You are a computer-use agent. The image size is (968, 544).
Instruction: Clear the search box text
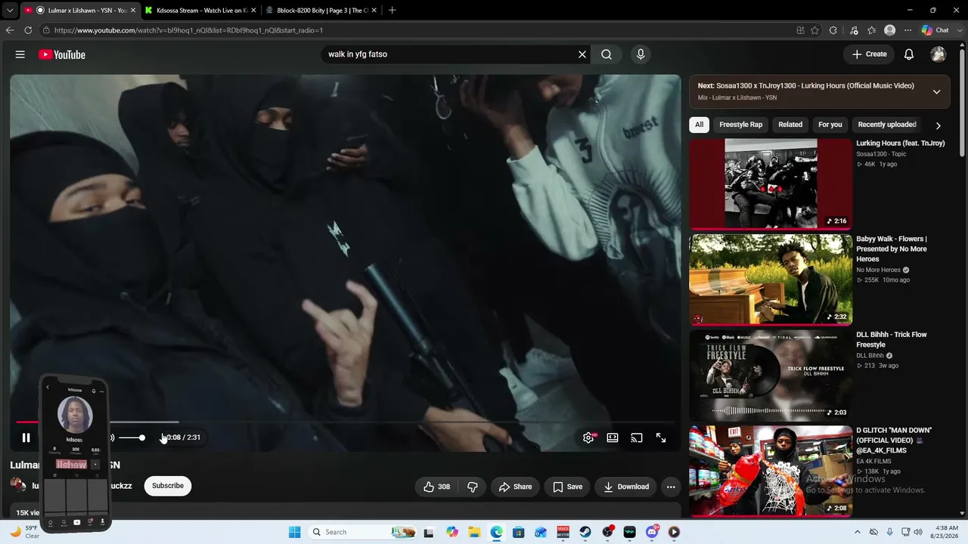click(582, 54)
